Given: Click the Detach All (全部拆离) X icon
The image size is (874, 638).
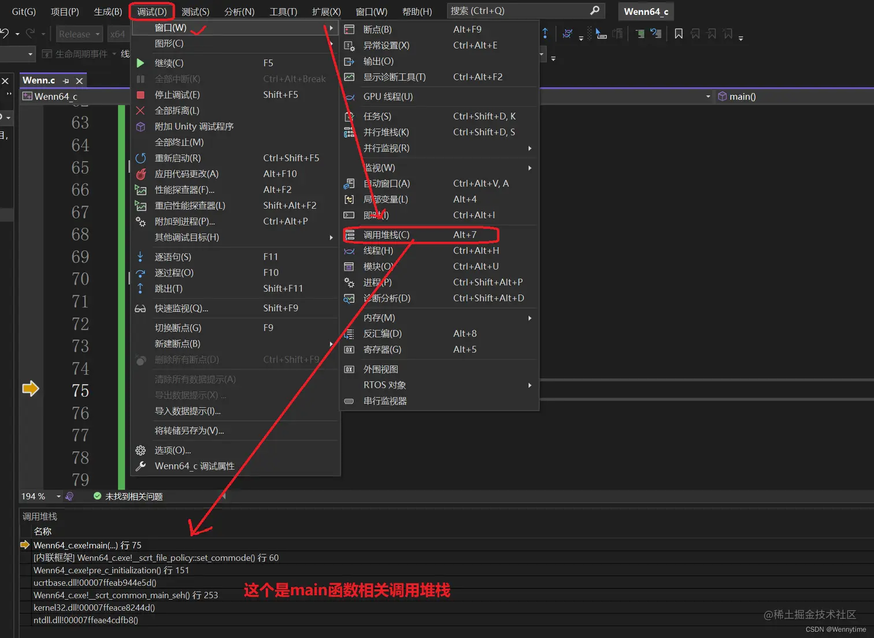Looking at the screenshot, I should click(x=140, y=110).
